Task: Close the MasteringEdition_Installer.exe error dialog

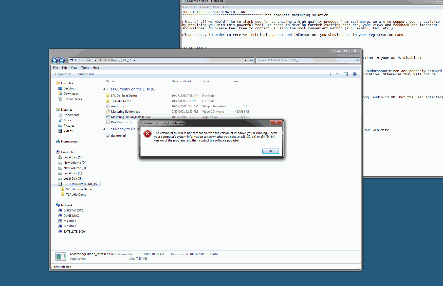Action: pos(276,122)
